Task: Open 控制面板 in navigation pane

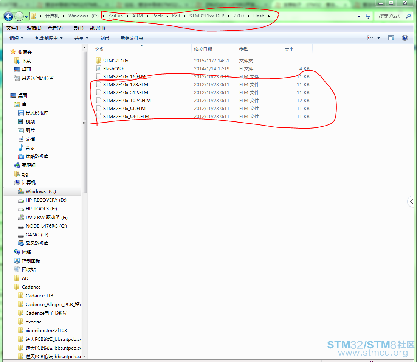Action: (31, 261)
